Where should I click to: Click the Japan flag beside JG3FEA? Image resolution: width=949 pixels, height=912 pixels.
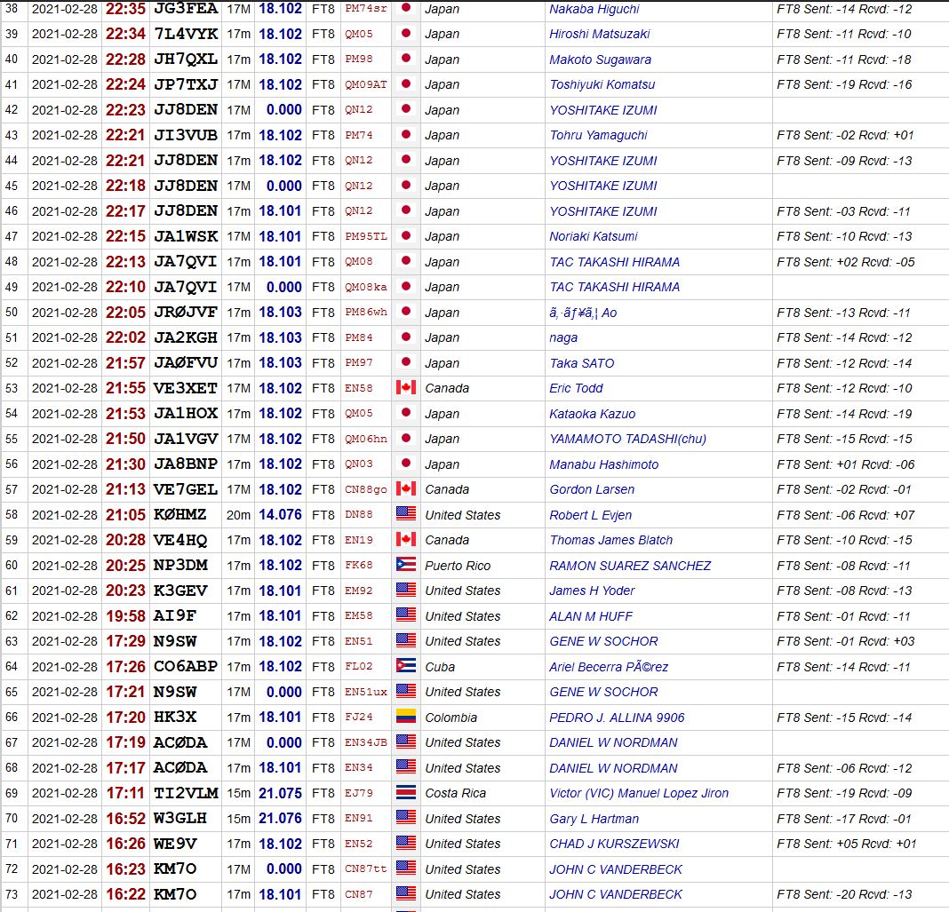click(x=407, y=10)
